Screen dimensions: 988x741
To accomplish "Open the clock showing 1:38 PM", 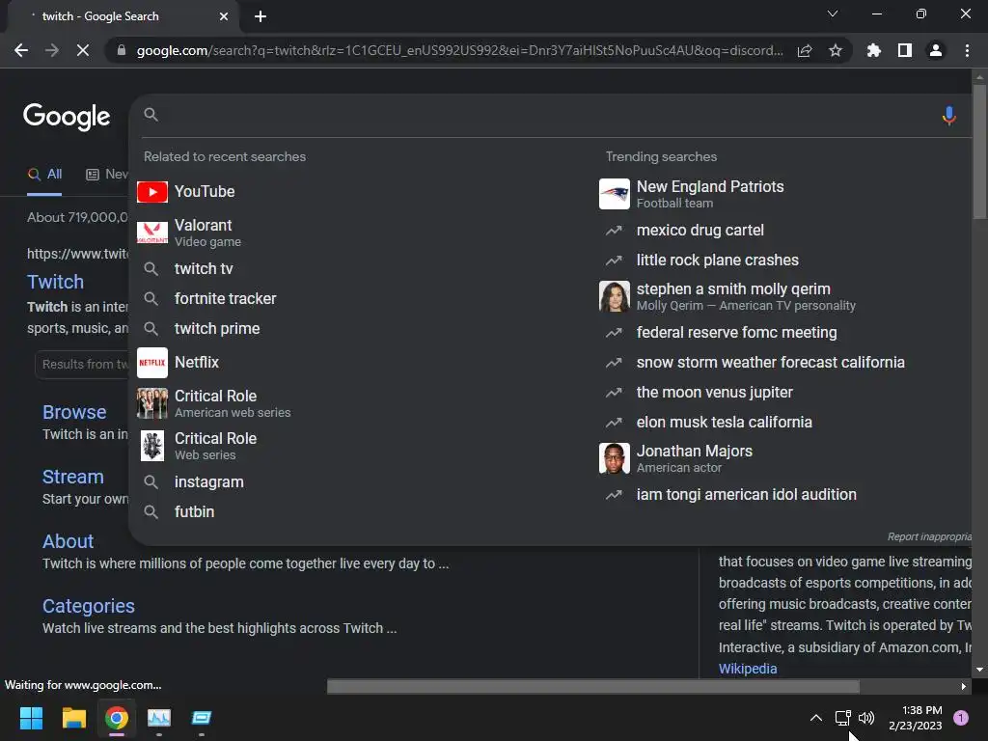I will [x=916, y=718].
